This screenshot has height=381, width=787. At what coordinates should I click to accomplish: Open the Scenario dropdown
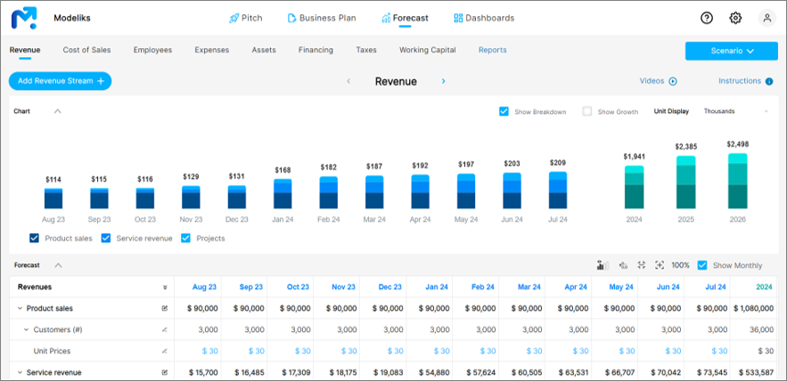pyautogui.click(x=732, y=51)
